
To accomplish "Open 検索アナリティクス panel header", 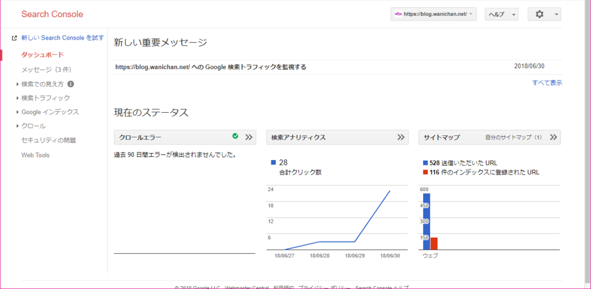I will 337,137.
